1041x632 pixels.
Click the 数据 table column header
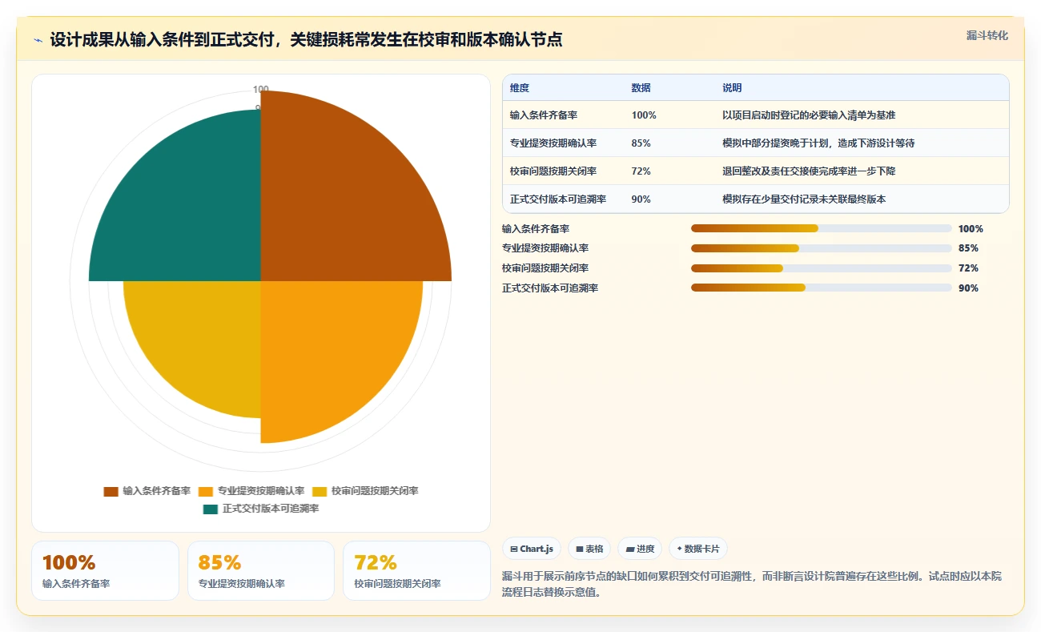tap(641, 88)
